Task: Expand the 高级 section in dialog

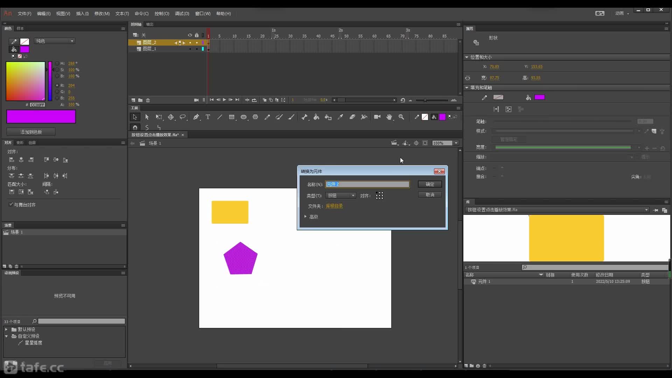Action: point(306,217)
